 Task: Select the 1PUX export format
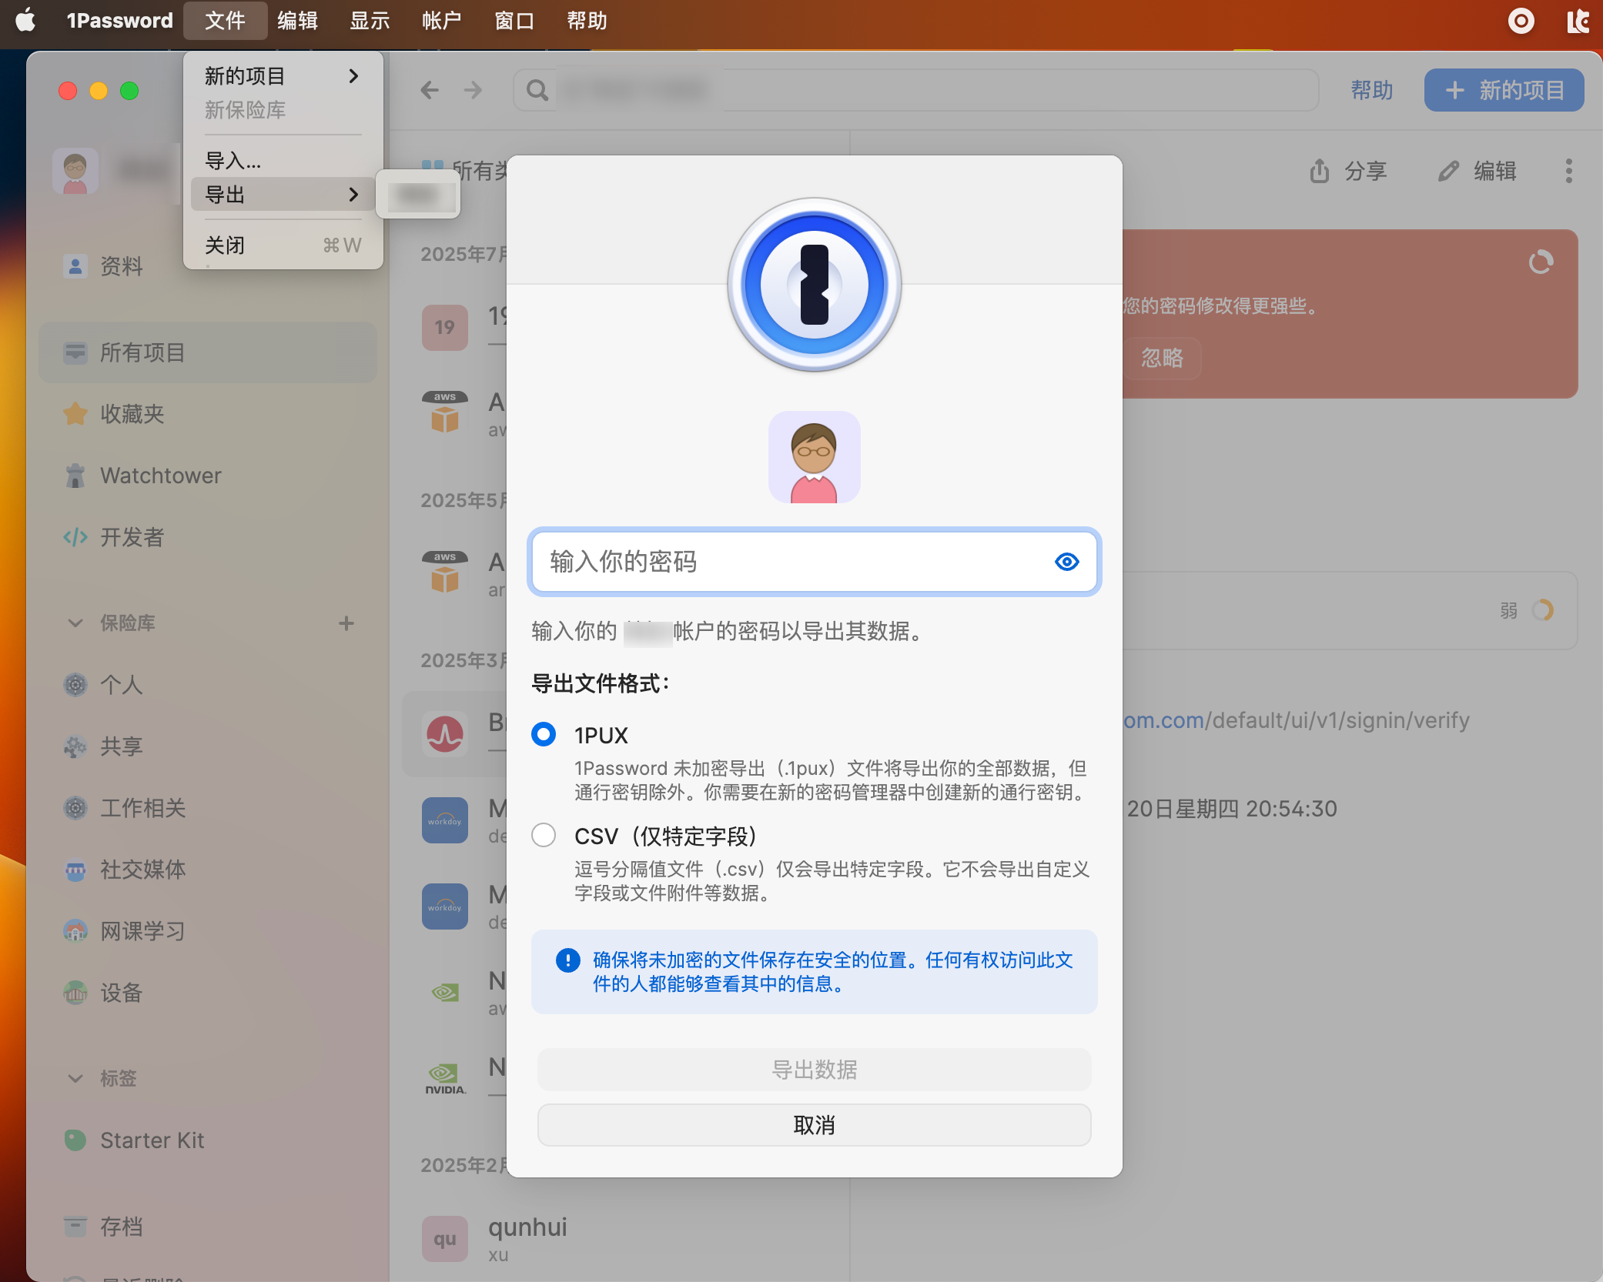[544, 735]
